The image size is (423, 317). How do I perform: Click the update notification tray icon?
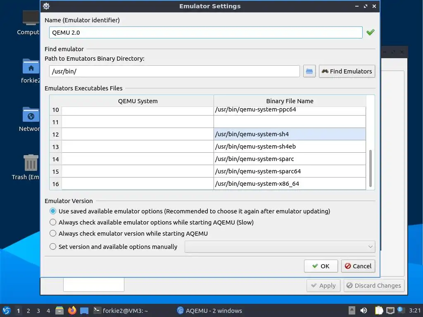400,310
